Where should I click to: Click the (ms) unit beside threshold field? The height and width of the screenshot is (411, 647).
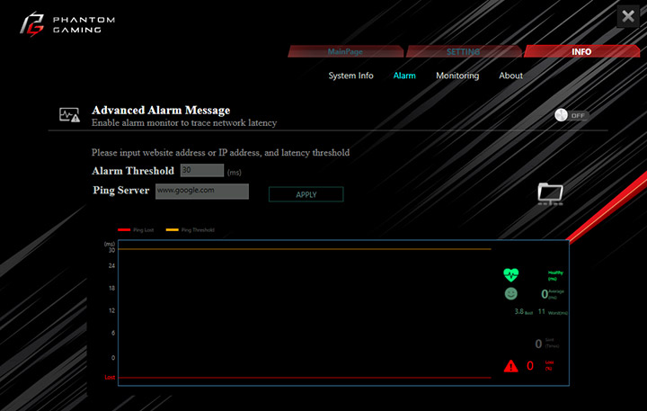(235, 173)
